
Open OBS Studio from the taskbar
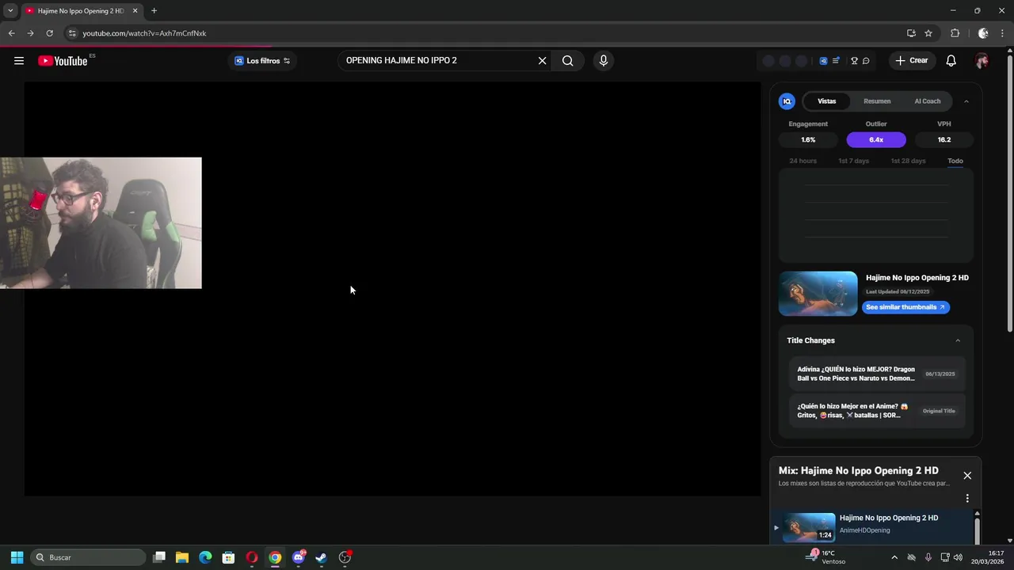coord(345,557)
